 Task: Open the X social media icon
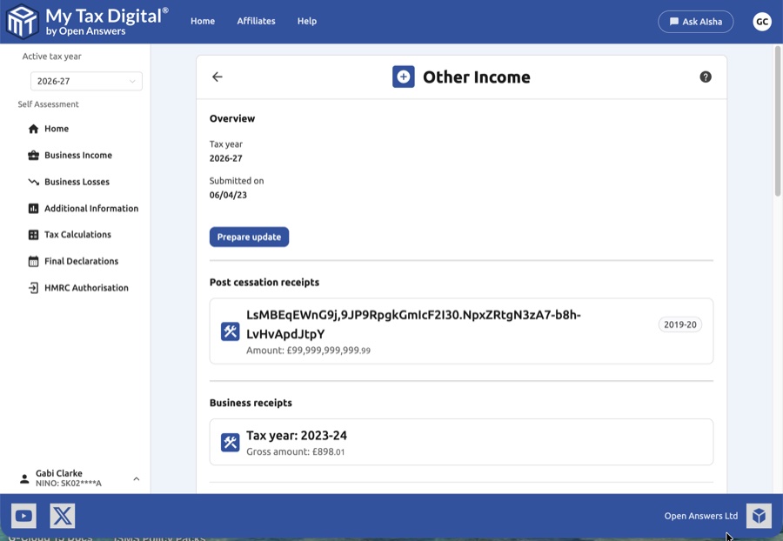(x=63, y=516)
